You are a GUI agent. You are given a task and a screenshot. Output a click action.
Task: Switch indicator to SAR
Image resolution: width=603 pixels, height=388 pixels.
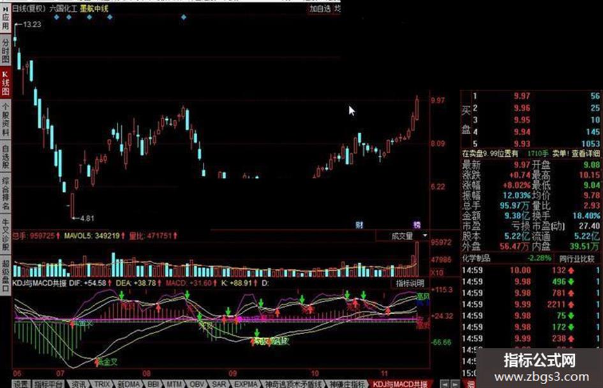point(219,384)
